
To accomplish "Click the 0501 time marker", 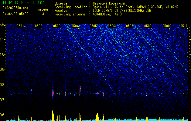I will [x=20, y=26].
